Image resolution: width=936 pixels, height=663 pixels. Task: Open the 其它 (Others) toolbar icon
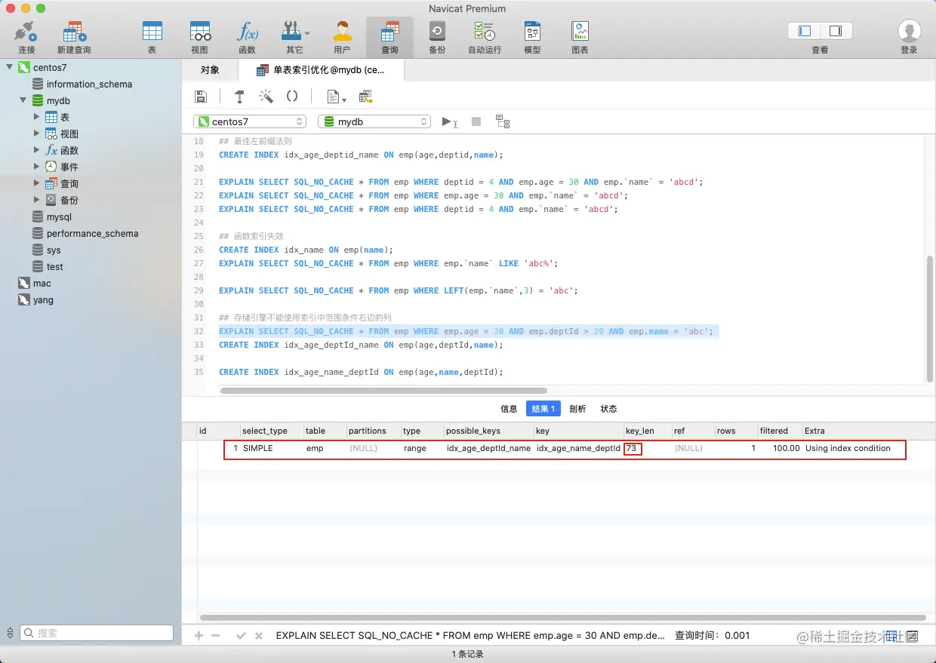click(x=294, y=32)
